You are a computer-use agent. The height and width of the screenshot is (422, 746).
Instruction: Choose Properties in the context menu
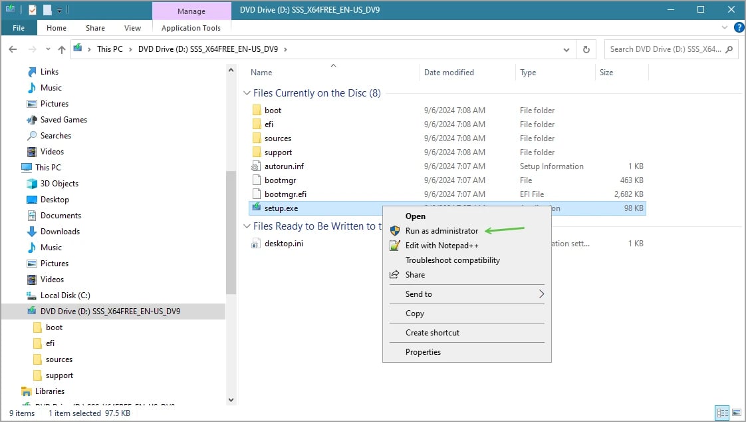click(423, 352)
